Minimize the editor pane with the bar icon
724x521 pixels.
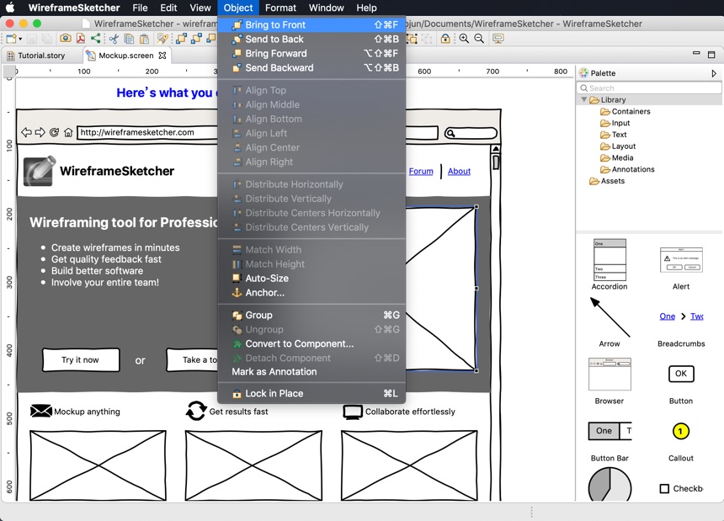click(x=696, y=54)
